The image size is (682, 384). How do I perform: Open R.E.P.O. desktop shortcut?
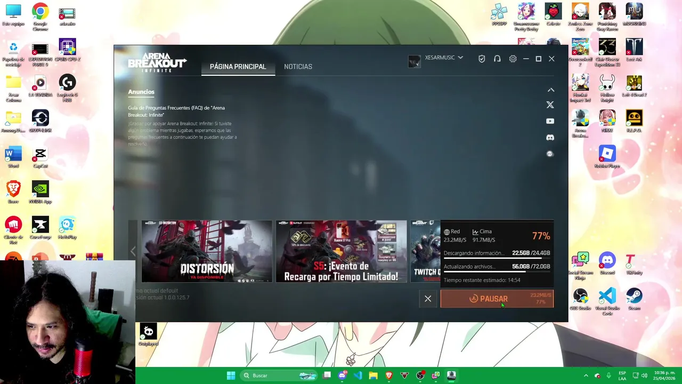tap(634, 122)
